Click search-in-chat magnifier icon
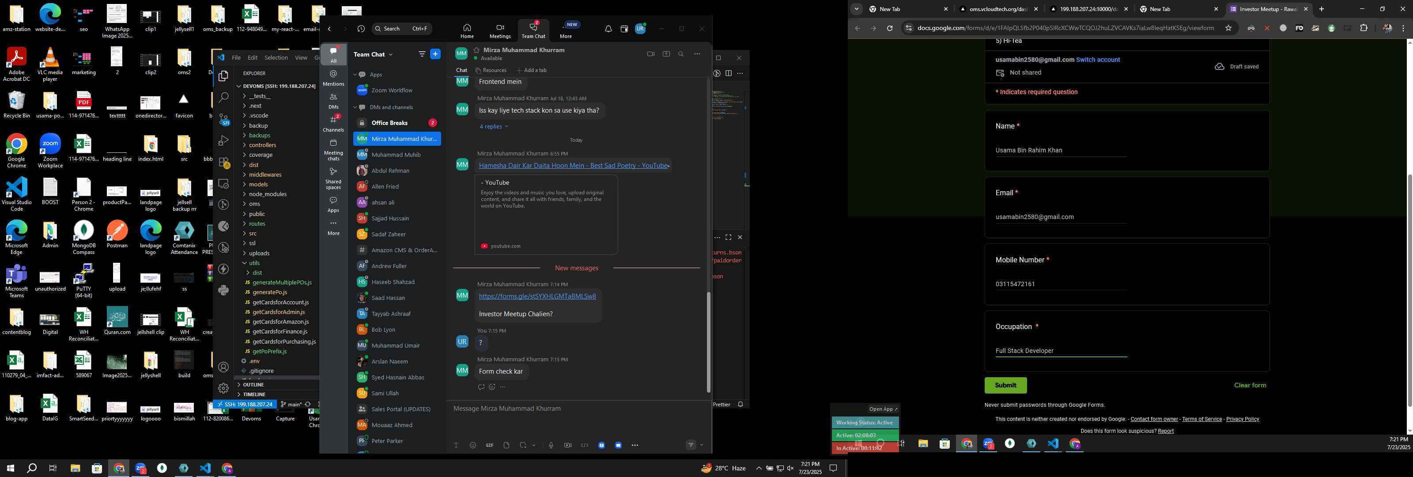The height and width of the screenshot is (477, 1413). 681,54
